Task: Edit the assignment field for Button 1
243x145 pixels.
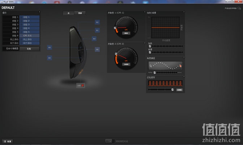Action: [29, 17]
